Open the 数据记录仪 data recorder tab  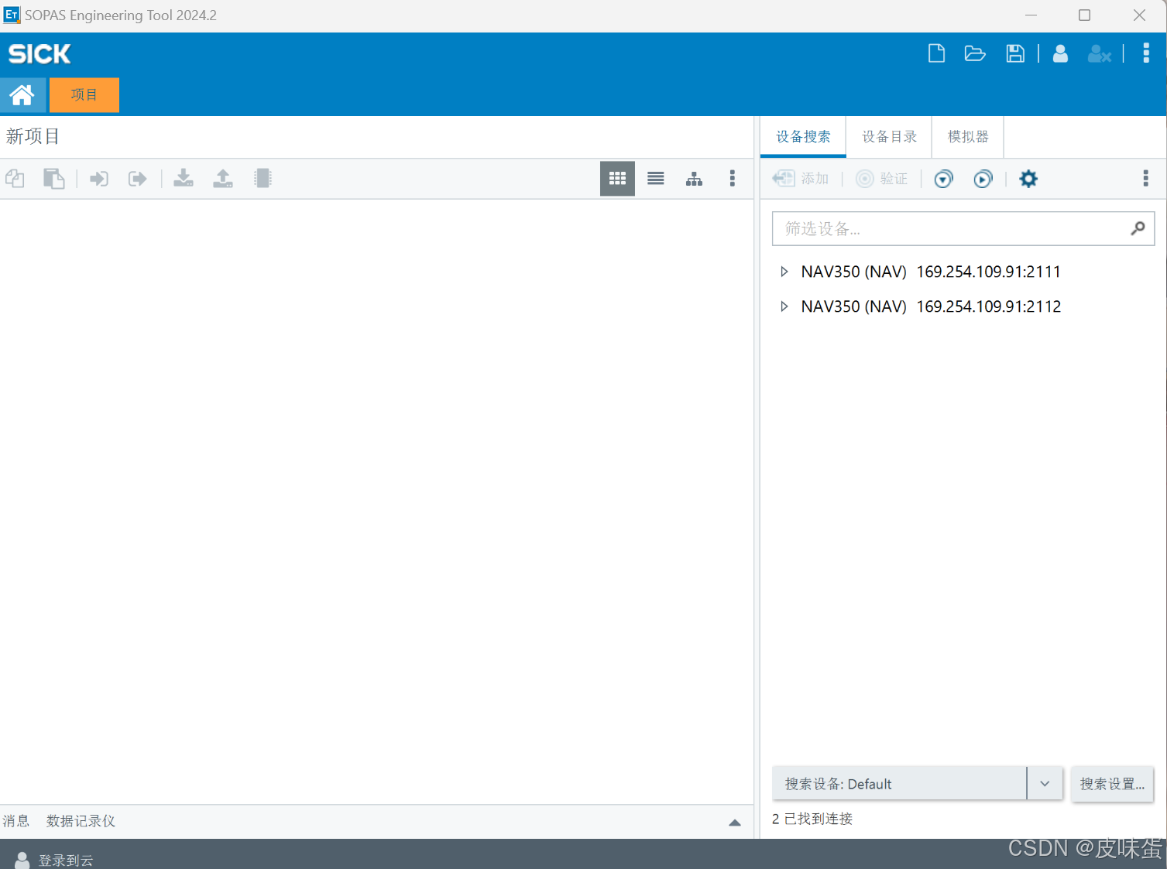(81, 821)
